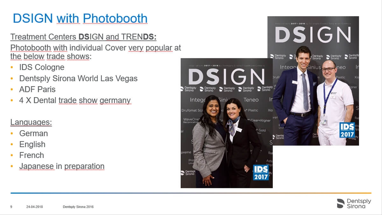Click '4 X Dental trade show germany' bullet
Screen dimensions: 382x215
75,100
